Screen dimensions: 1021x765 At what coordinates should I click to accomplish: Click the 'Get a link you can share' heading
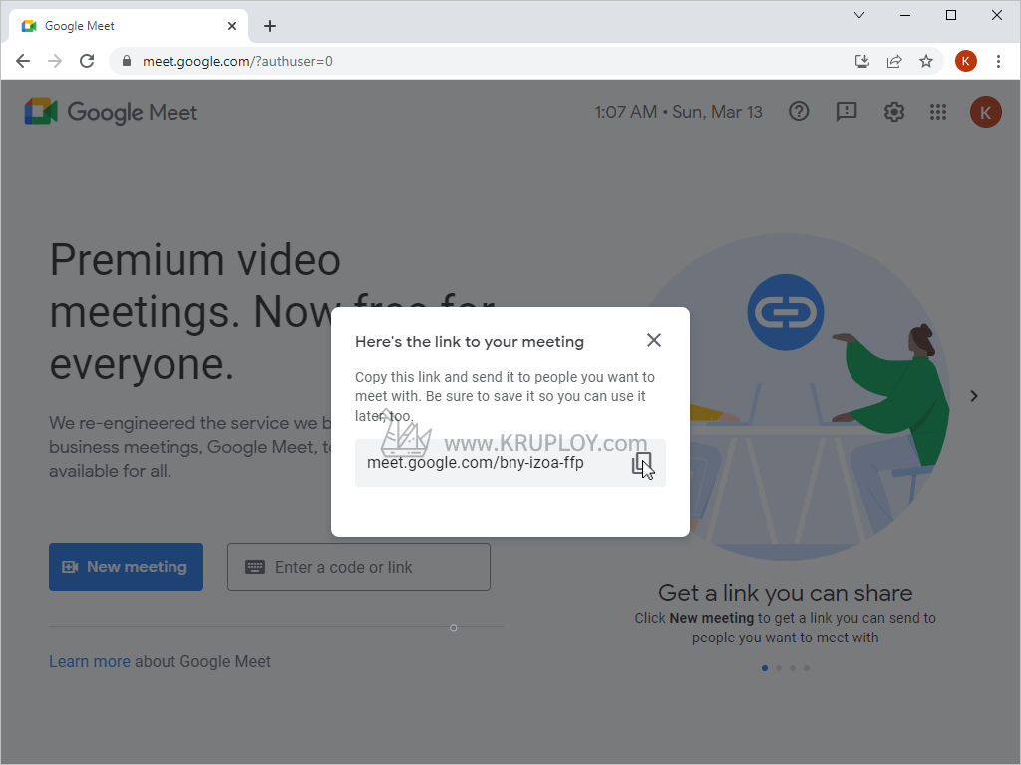click(x=786, y=593)
